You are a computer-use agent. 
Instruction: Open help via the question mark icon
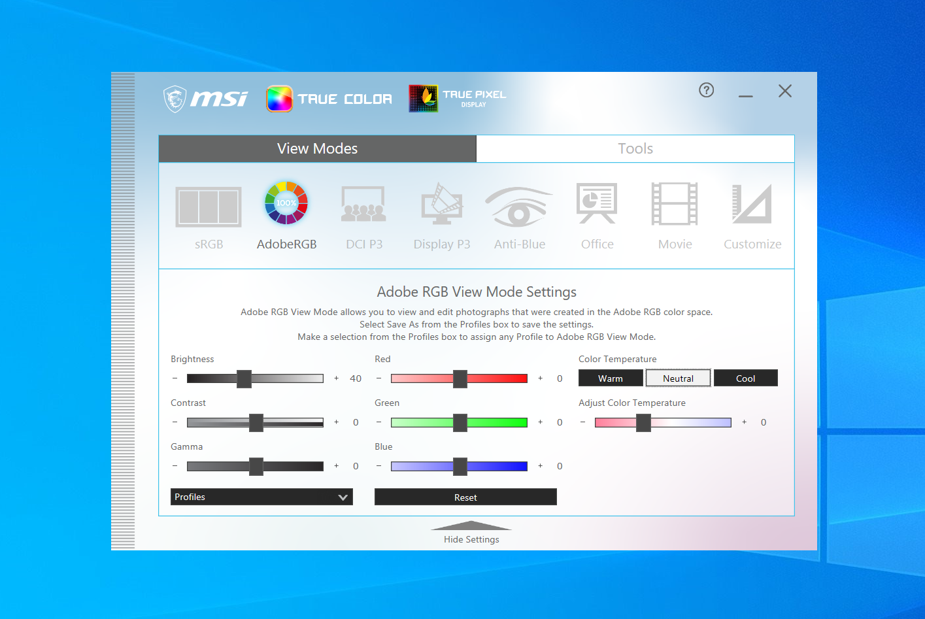(706, 90)
